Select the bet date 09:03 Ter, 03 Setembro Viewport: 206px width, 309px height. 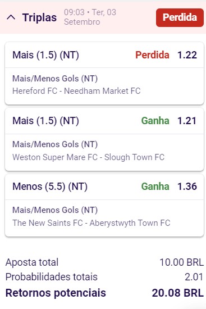(x=90, y=17)
